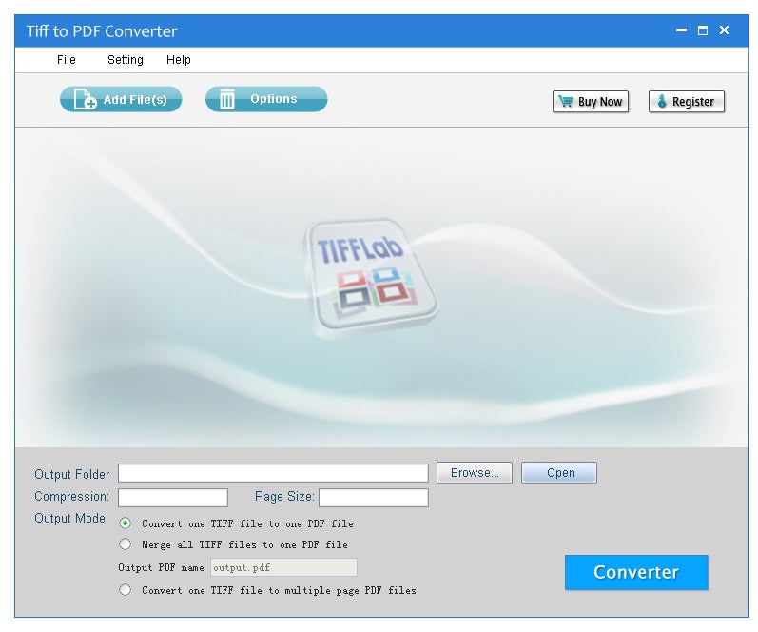Image resolution: width=758 pixels, height=632 pixels.
Task: Open the File menu
Action: (67, 60)
